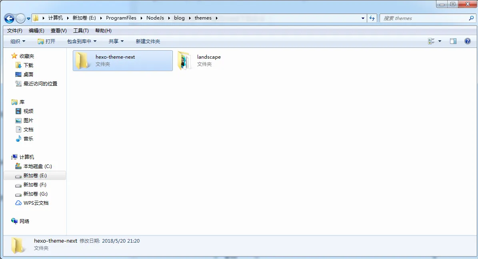Open the 文件(F) menu
The image size is (478, 259).
coord(15,31)
